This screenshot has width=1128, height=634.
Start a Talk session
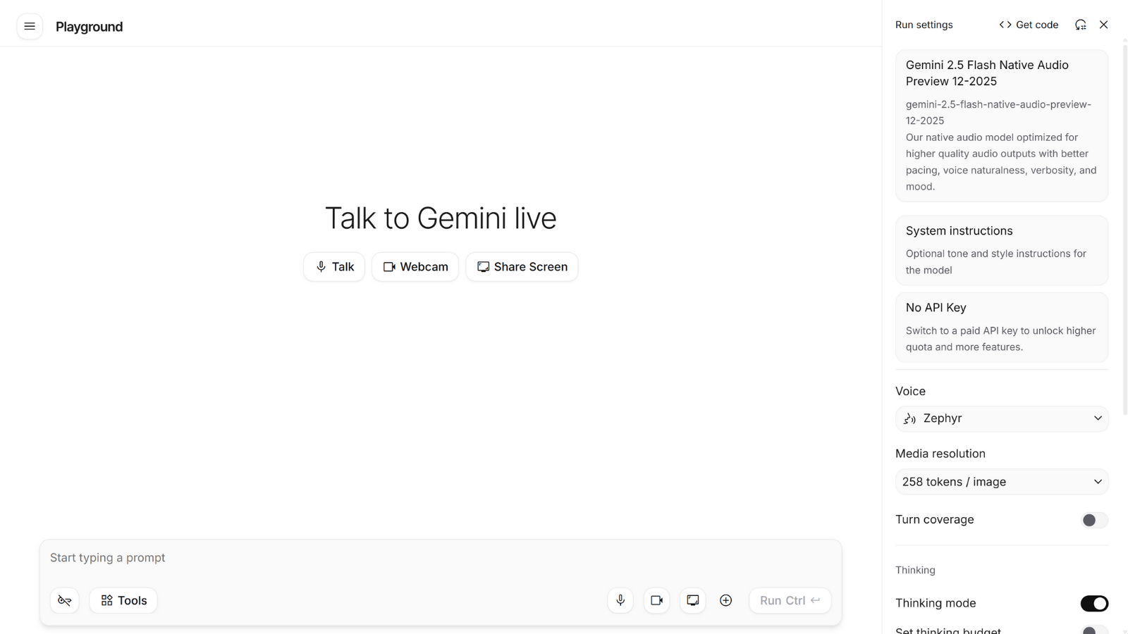[334, 267]
